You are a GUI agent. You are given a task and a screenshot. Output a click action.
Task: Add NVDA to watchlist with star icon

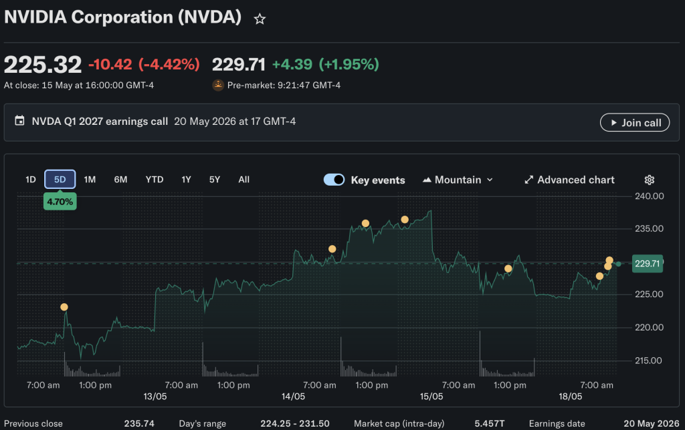[260, 19]
